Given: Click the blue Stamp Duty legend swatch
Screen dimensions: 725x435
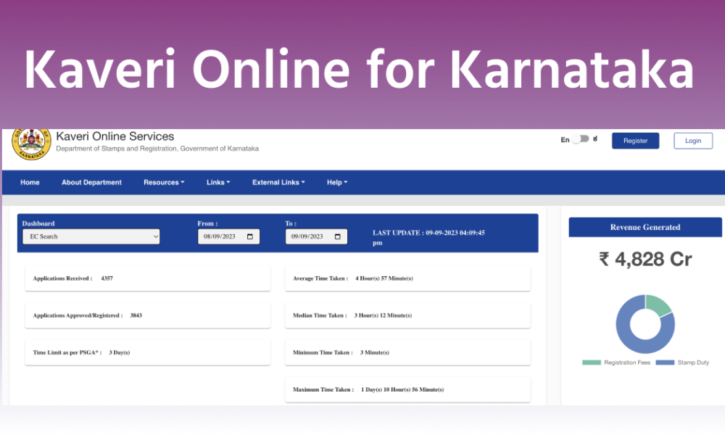Looking at the screenshot, I should coord(664,362).
